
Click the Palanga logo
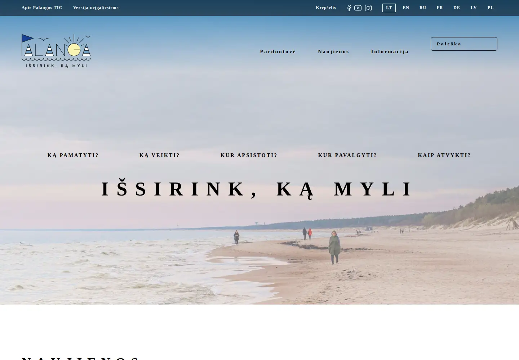click(x=56, y=51)
